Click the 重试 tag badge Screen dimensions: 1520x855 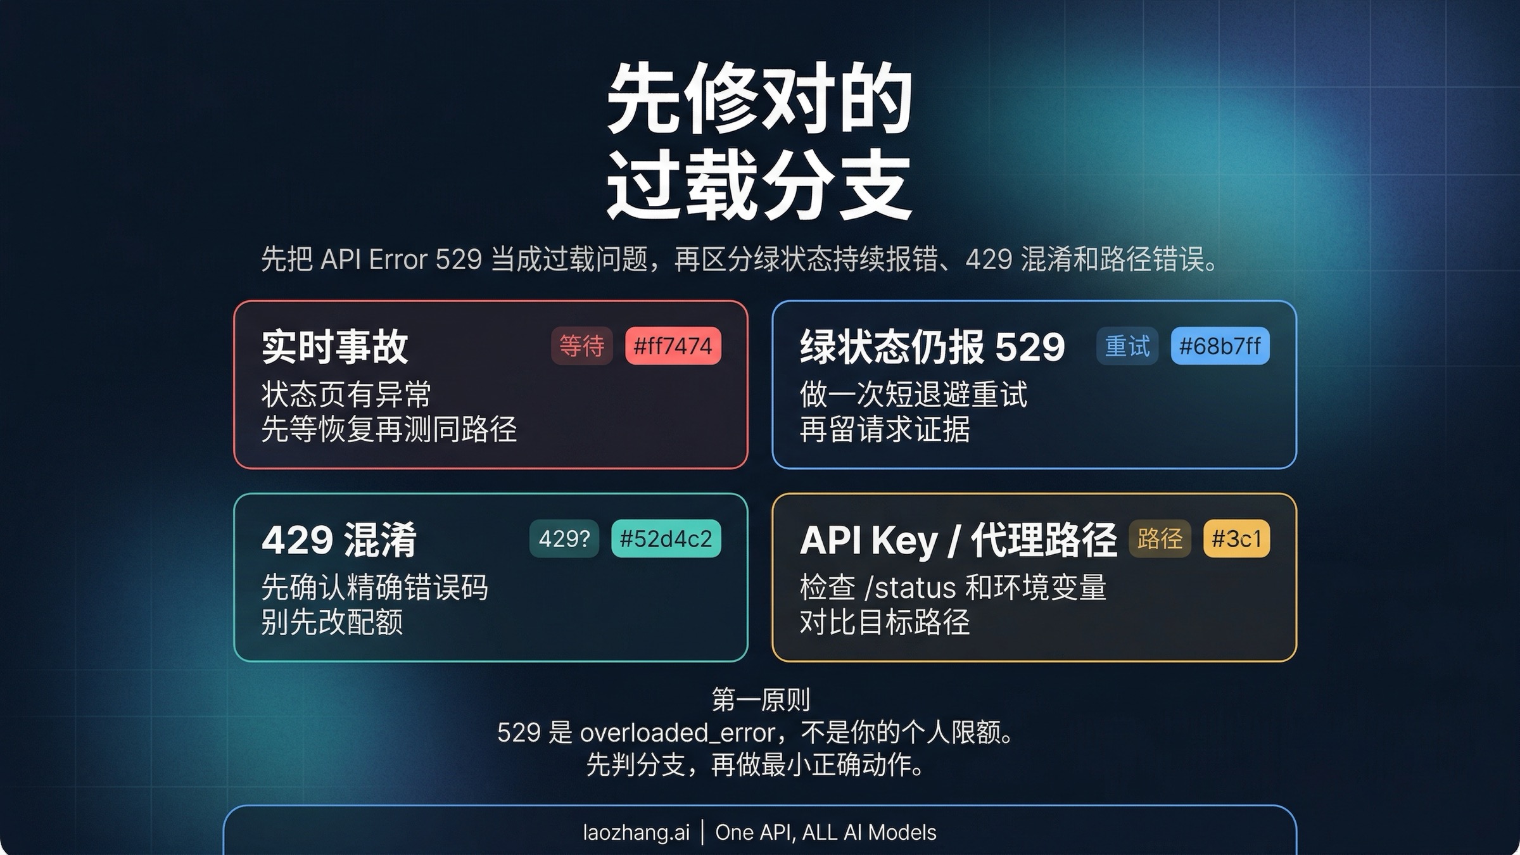click(x=1127, y=346)
